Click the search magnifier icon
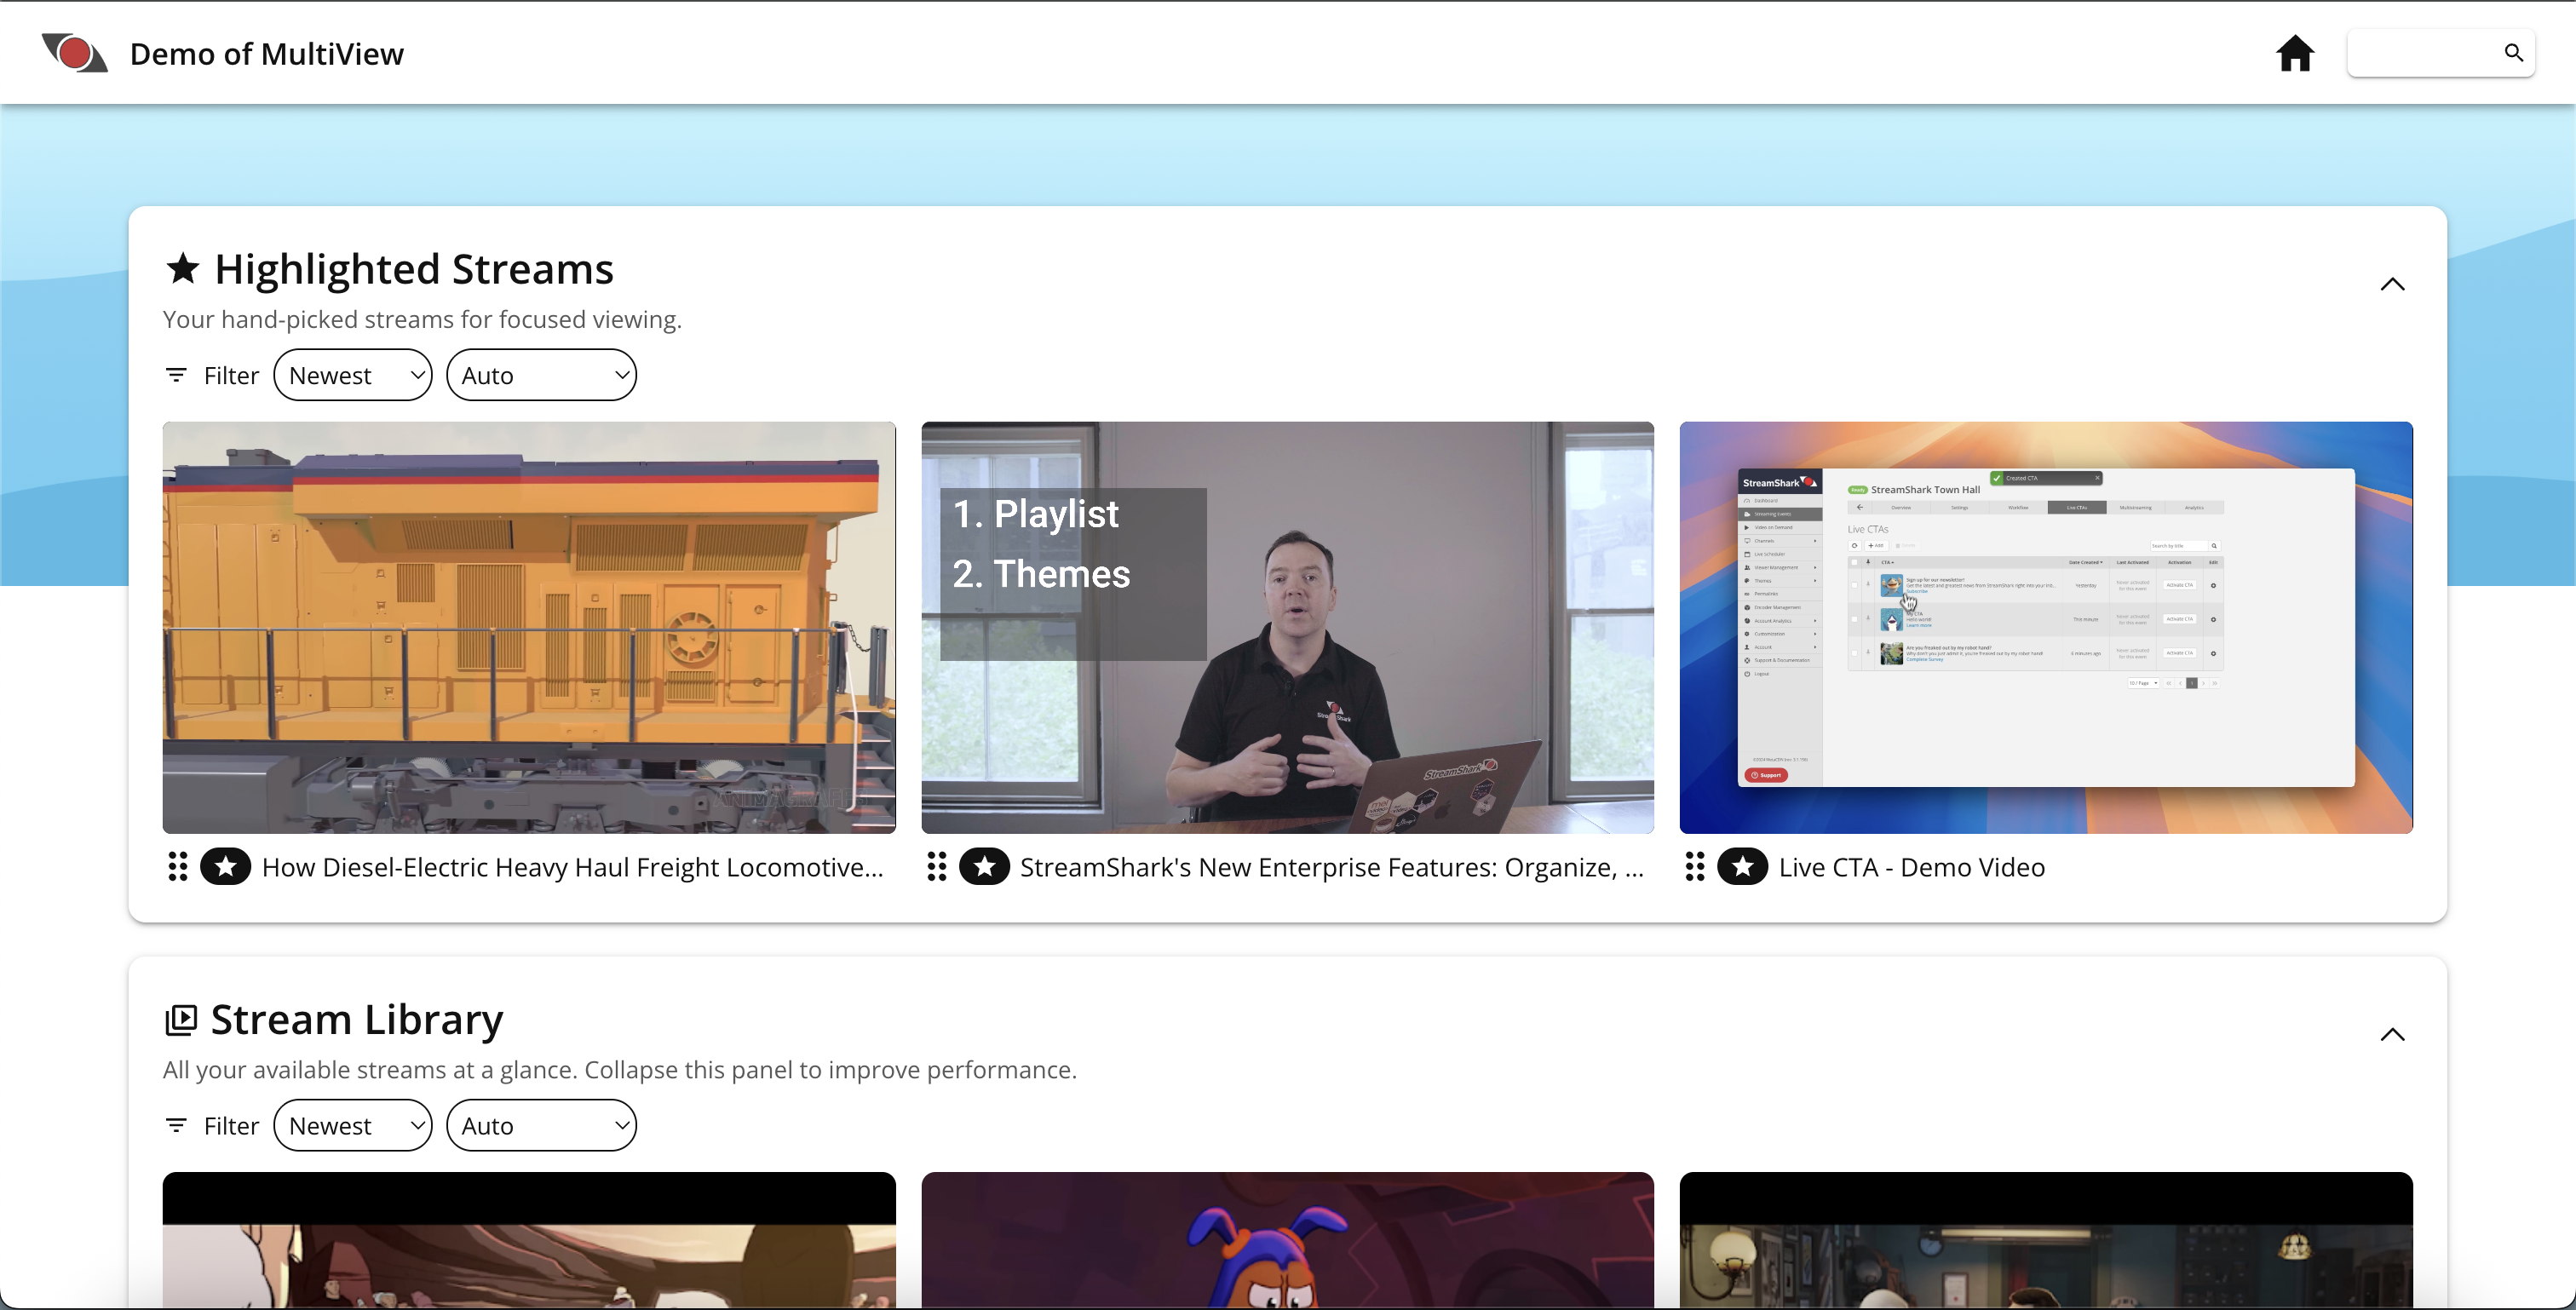Screen dimensions: 2576x1310 pos(2513,53)
